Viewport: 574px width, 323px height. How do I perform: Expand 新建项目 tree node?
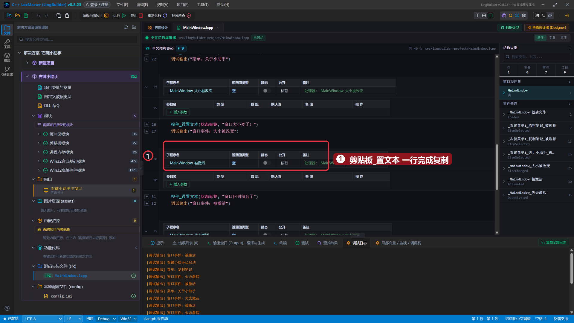tap(27, 63)
